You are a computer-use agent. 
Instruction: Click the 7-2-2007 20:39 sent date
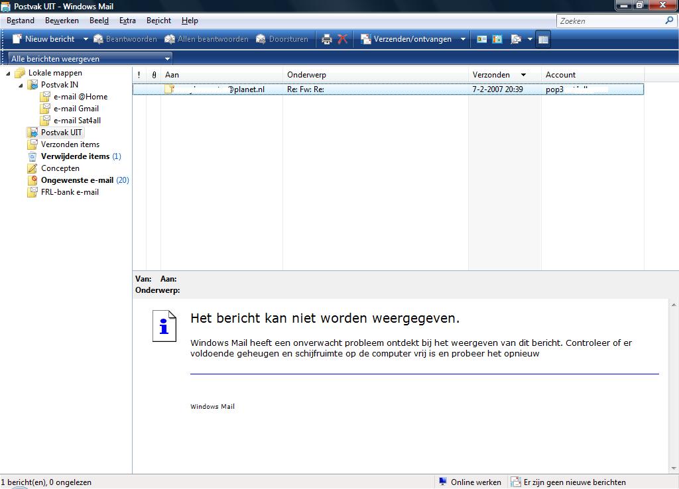(x=497, y=89)
